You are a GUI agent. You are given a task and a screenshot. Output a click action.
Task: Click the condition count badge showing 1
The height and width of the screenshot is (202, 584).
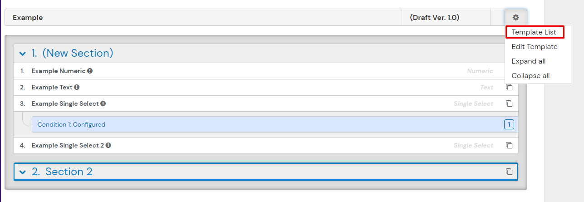point(509,124)
